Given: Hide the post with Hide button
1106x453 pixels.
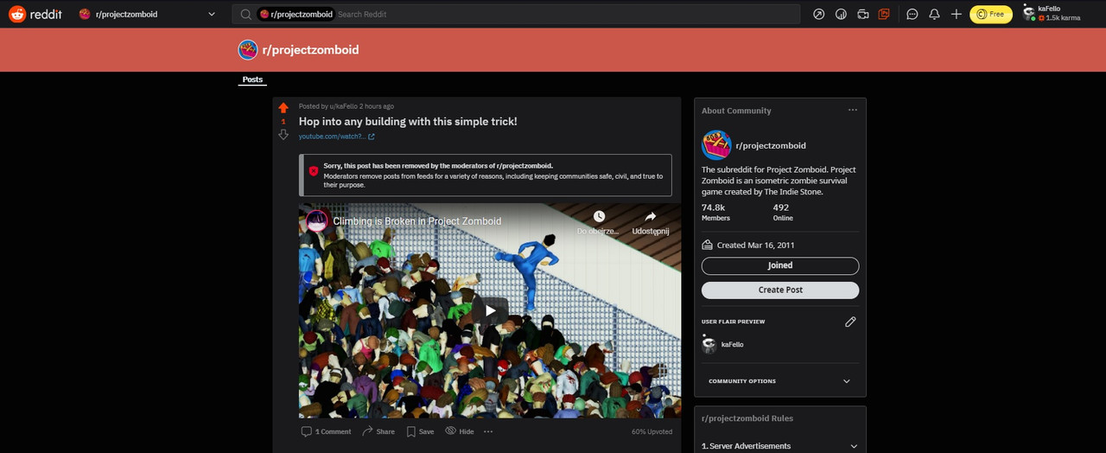Looking at the screenshot, I should pyautogui.click(x=459, y=431).
